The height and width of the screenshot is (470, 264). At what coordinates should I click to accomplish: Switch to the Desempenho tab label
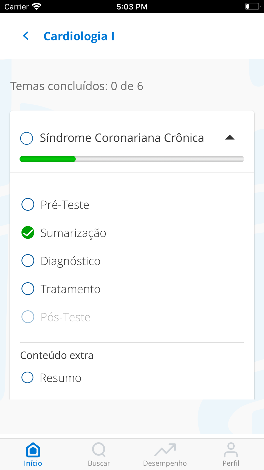pyautogui.click(x=165, y=463)
